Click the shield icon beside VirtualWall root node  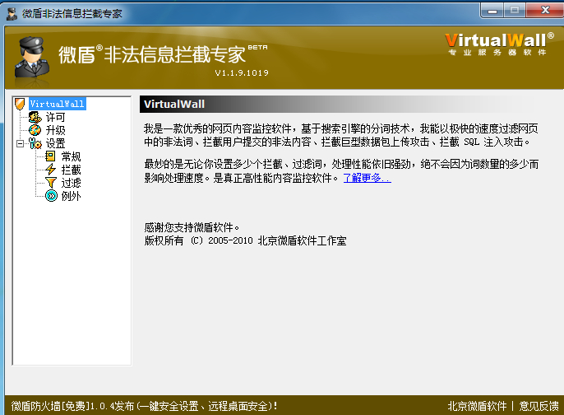[21, 105]
